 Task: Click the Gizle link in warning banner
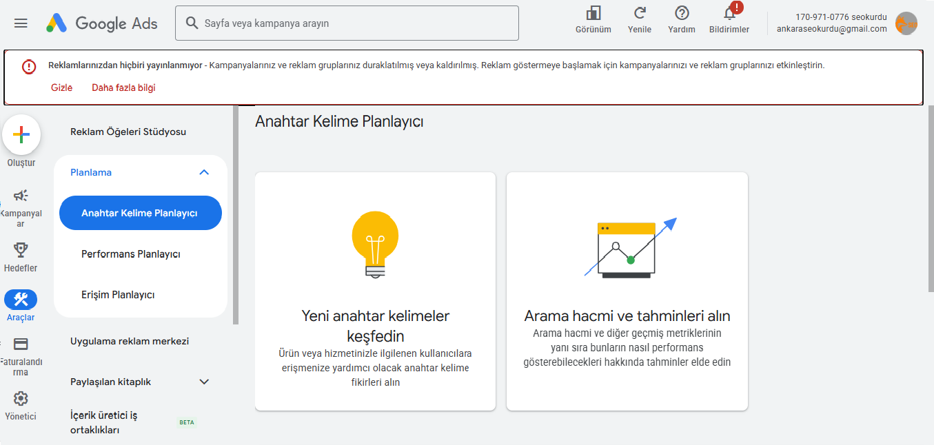pos(61,87)
